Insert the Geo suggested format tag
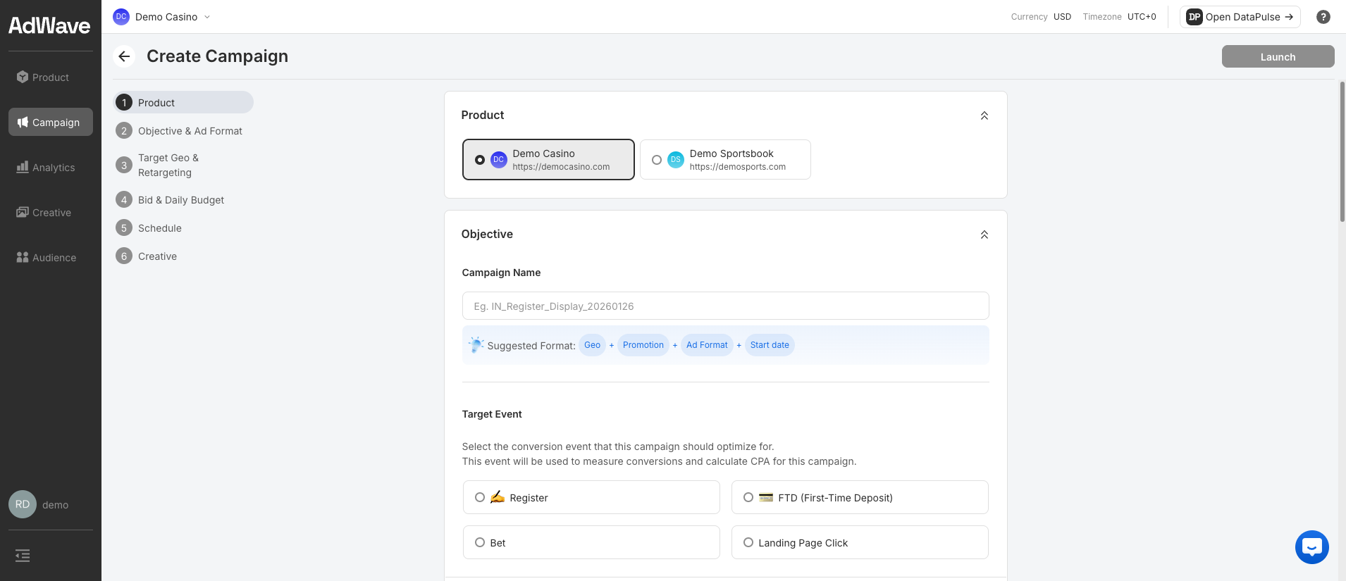This screenshot has height=581, width=1346. (x=592, y=345)
